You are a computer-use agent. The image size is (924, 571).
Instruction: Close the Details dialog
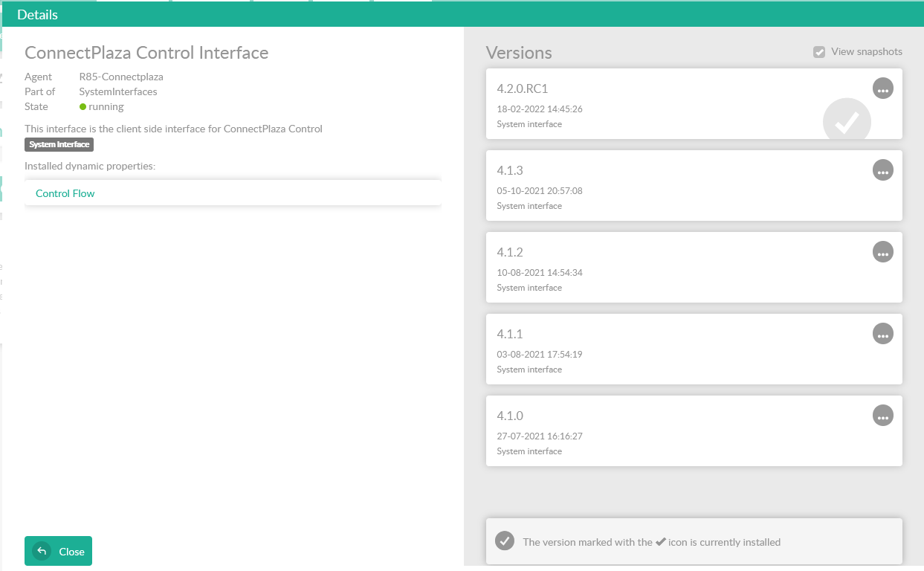(58, 551)
